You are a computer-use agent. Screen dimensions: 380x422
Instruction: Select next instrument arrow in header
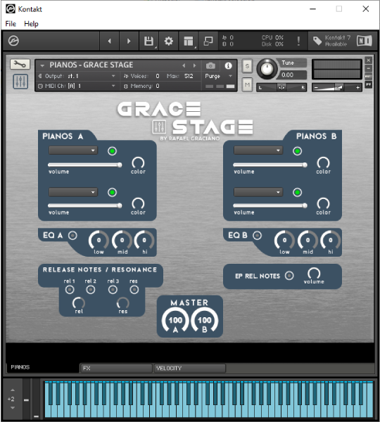coord(194,65)
